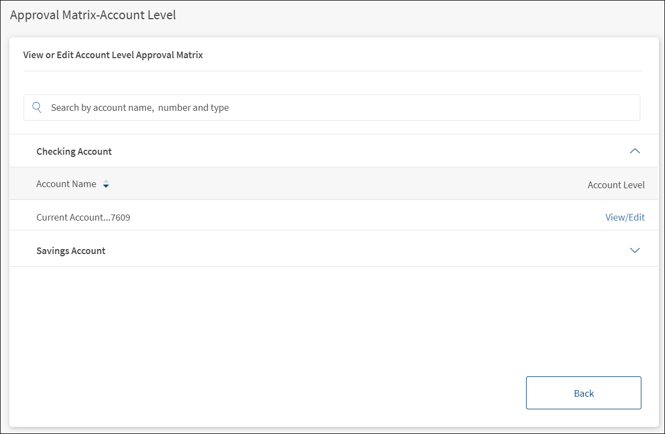665x434 pixels.
Task: Click the Approval Matrix-Account Level page title
Action: click(93, 15)
